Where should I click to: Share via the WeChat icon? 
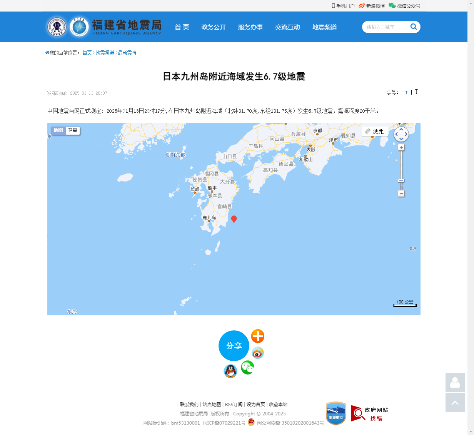pyautogui.click(x=247, y=368)
